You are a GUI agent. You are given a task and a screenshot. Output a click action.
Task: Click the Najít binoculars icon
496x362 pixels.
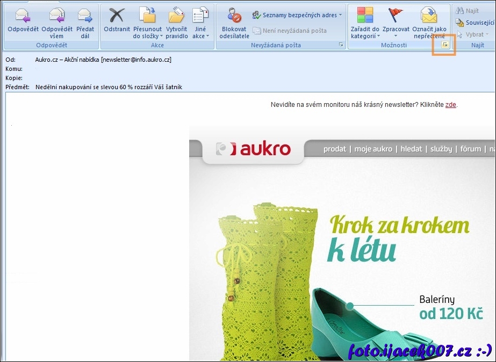[x=460, y=11]
